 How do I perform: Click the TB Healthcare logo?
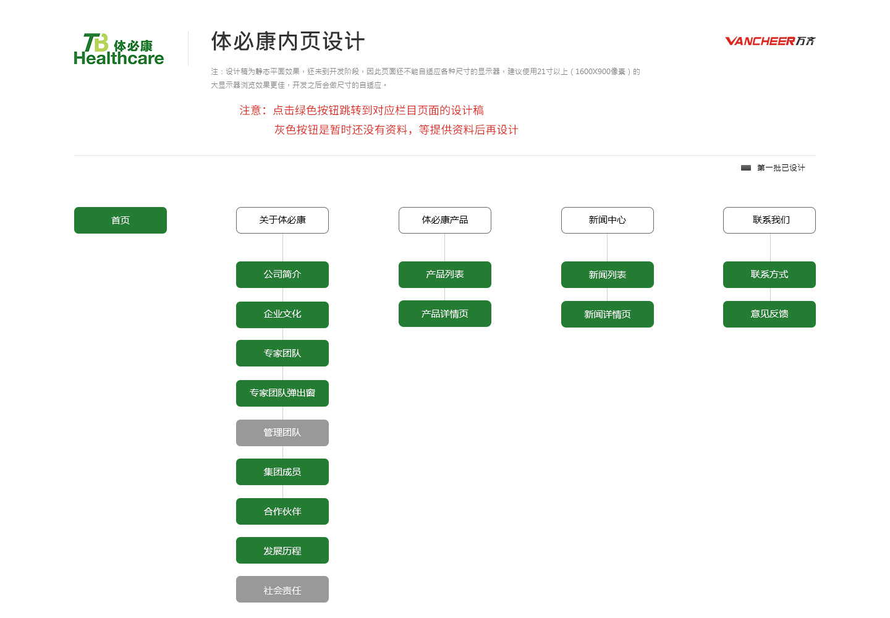(x=119, y=49)
